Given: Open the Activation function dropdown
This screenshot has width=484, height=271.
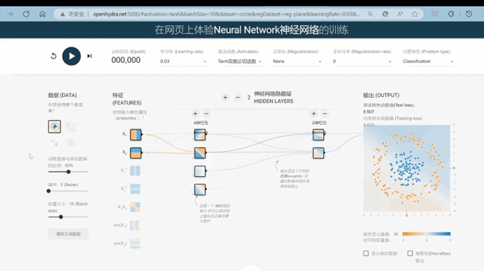Looking at the screenshot, I should pos(240,61).
